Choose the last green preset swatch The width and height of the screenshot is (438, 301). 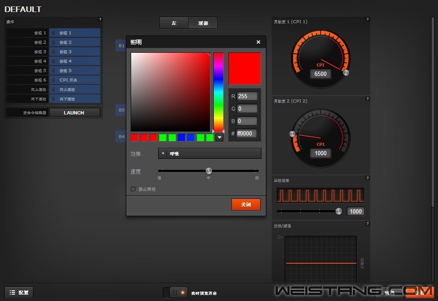tap(210, 138)
